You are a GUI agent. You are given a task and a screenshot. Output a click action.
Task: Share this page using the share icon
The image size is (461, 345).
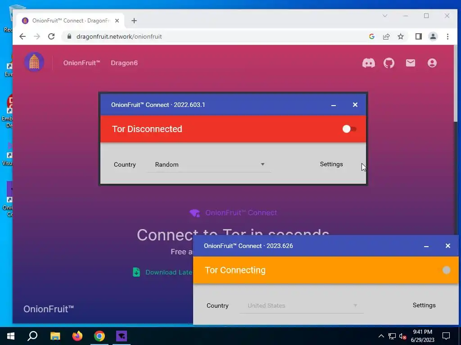[386, 36]
